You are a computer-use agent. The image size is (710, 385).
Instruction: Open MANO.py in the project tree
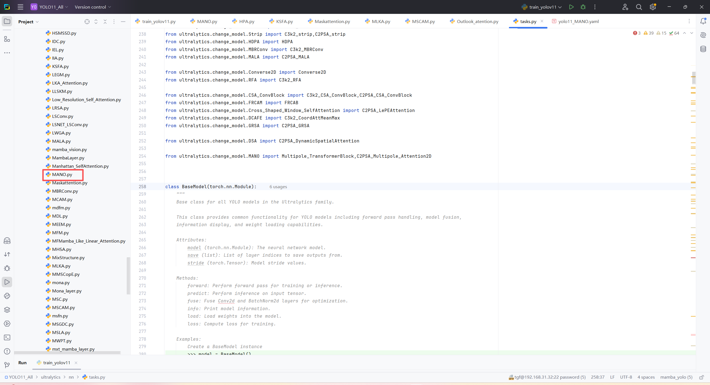pyautogui.click(x=62, y=174)
